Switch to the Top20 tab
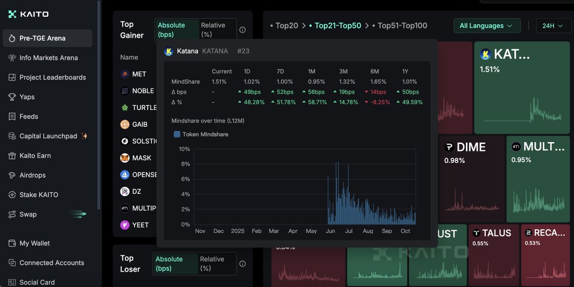The image size is (574, 287). click(x=287, y=26)
